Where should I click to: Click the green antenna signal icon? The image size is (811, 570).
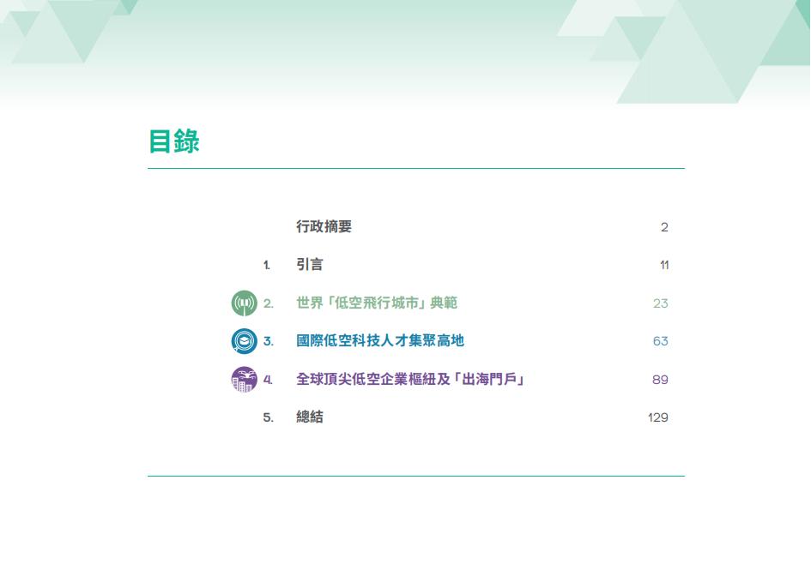[x=245, y=303]
